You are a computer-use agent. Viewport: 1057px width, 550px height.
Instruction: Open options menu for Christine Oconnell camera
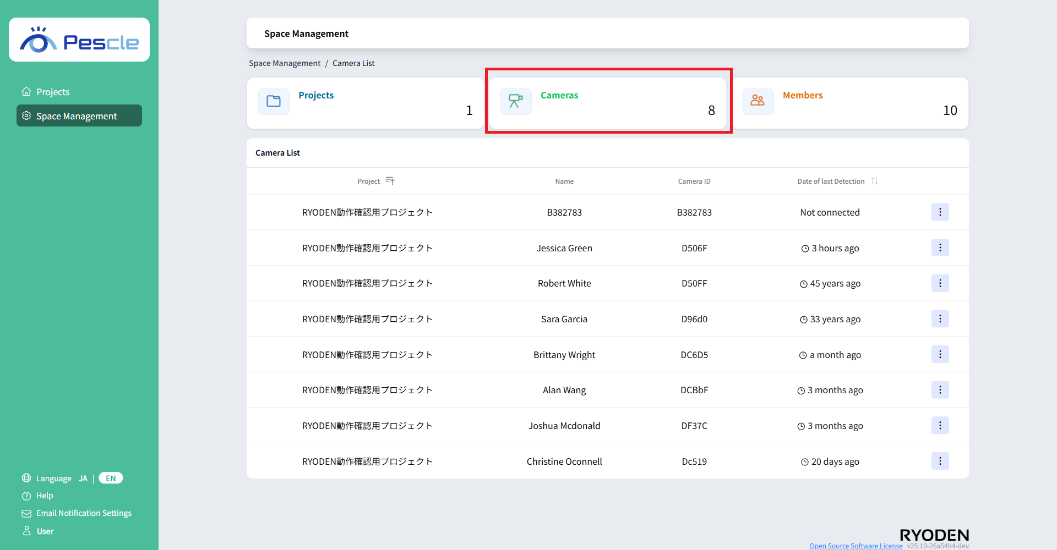point(940,461)
